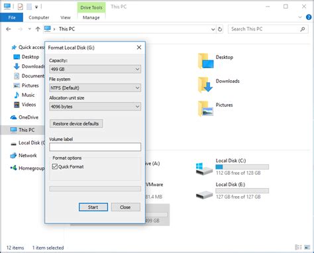The image size is (314, 253).
Task: Open the recent locations dropdown arrow
Action: [29, 29]
